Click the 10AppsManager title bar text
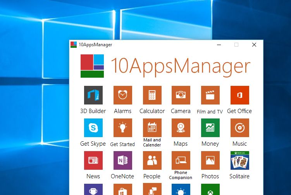This screenshot has width=291, height=195. click(x=95, y=45)
